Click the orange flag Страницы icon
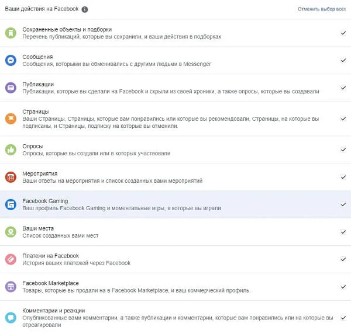This screenshot has width=351, height=334. [x=11, y=119]
